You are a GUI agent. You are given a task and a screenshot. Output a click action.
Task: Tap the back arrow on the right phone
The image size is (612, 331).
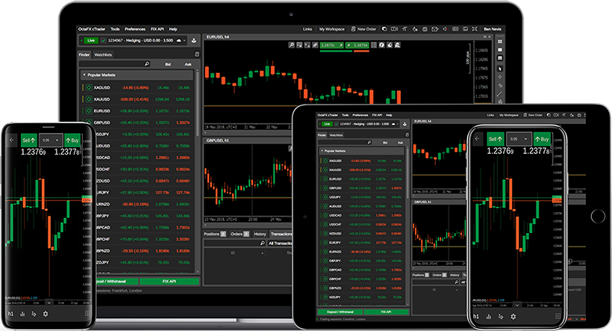pos(478,139)
